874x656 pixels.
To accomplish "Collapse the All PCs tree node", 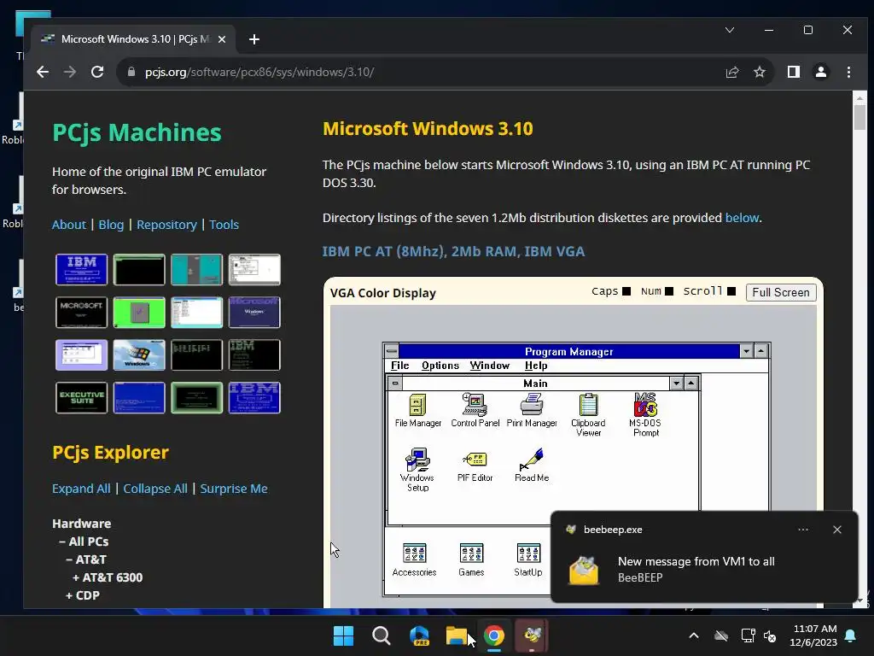I will pos(61,542).
